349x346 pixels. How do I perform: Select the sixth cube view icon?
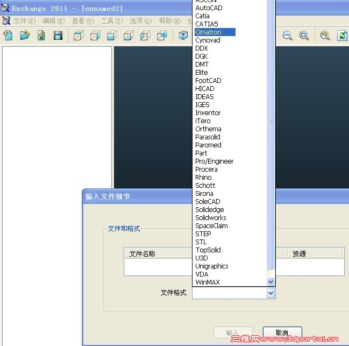coord(162,36)
